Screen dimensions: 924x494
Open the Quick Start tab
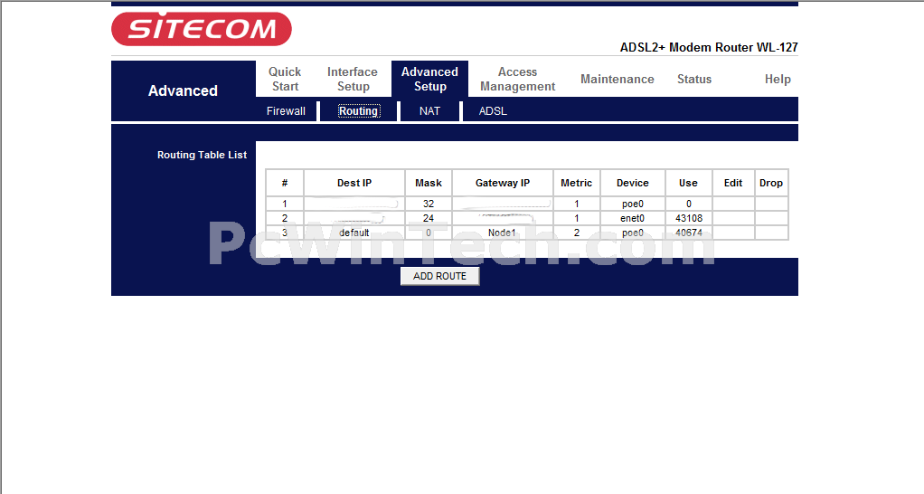tap(285, 79)
